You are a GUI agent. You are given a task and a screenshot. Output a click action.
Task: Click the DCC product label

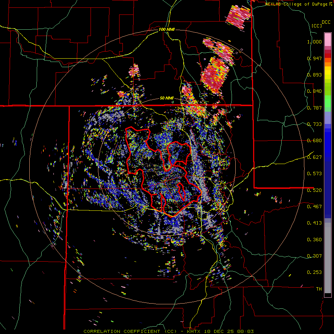pos(326,22)
